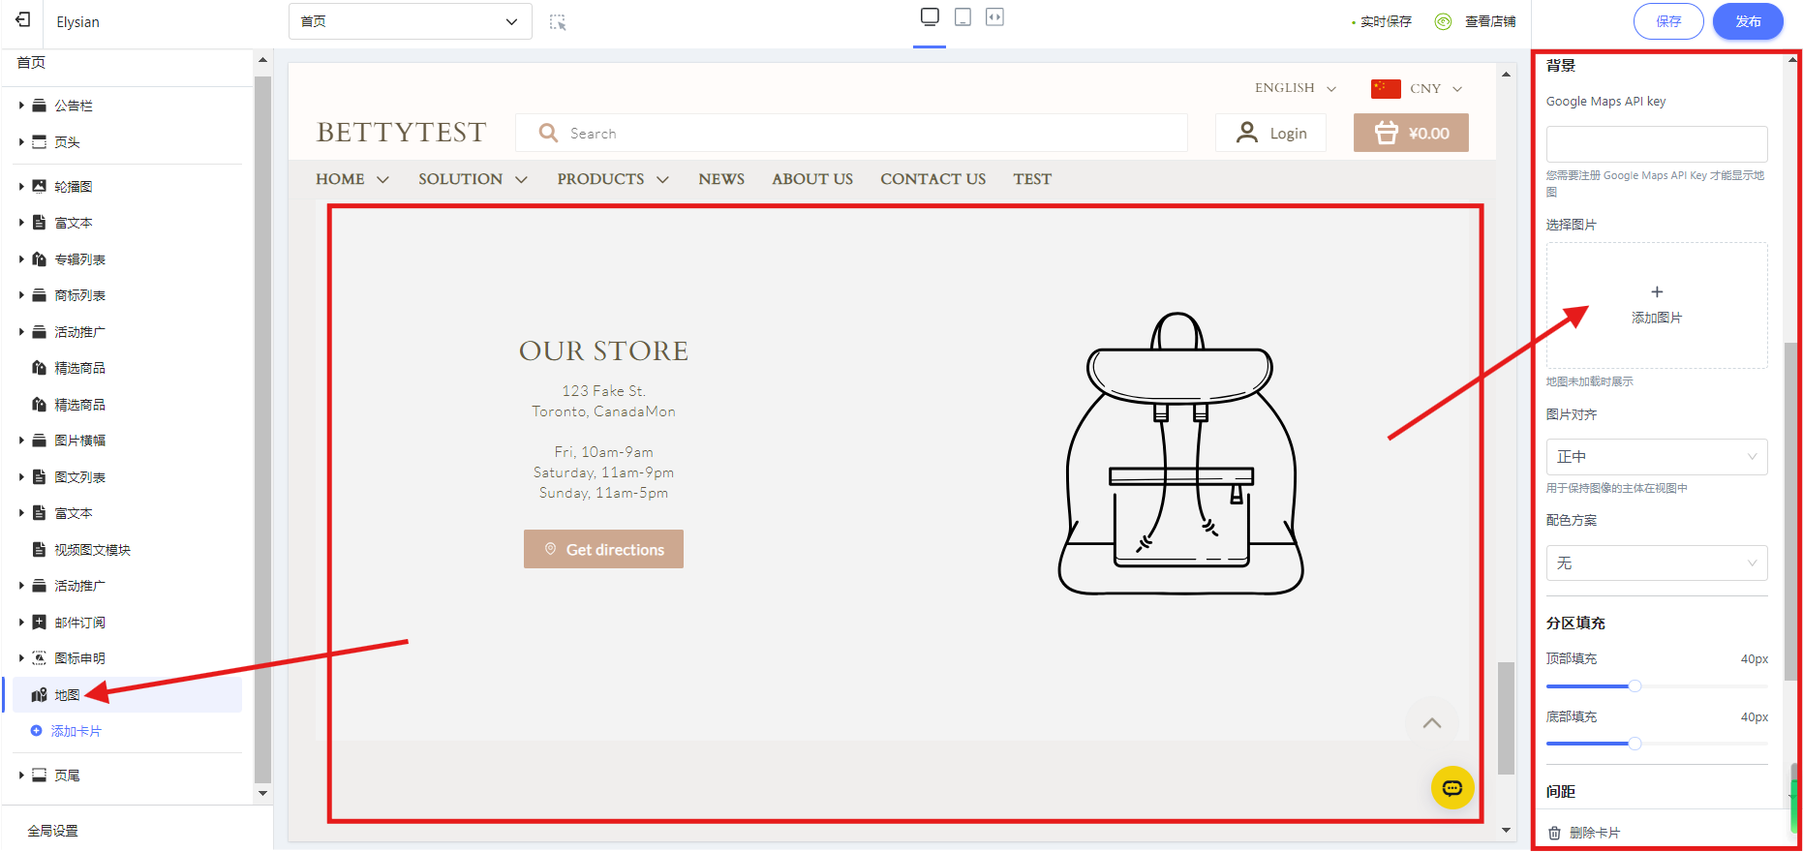Click the shopping cart icon
The width and height of the screenshot is (1803, 852).
tap(1387, 134)
